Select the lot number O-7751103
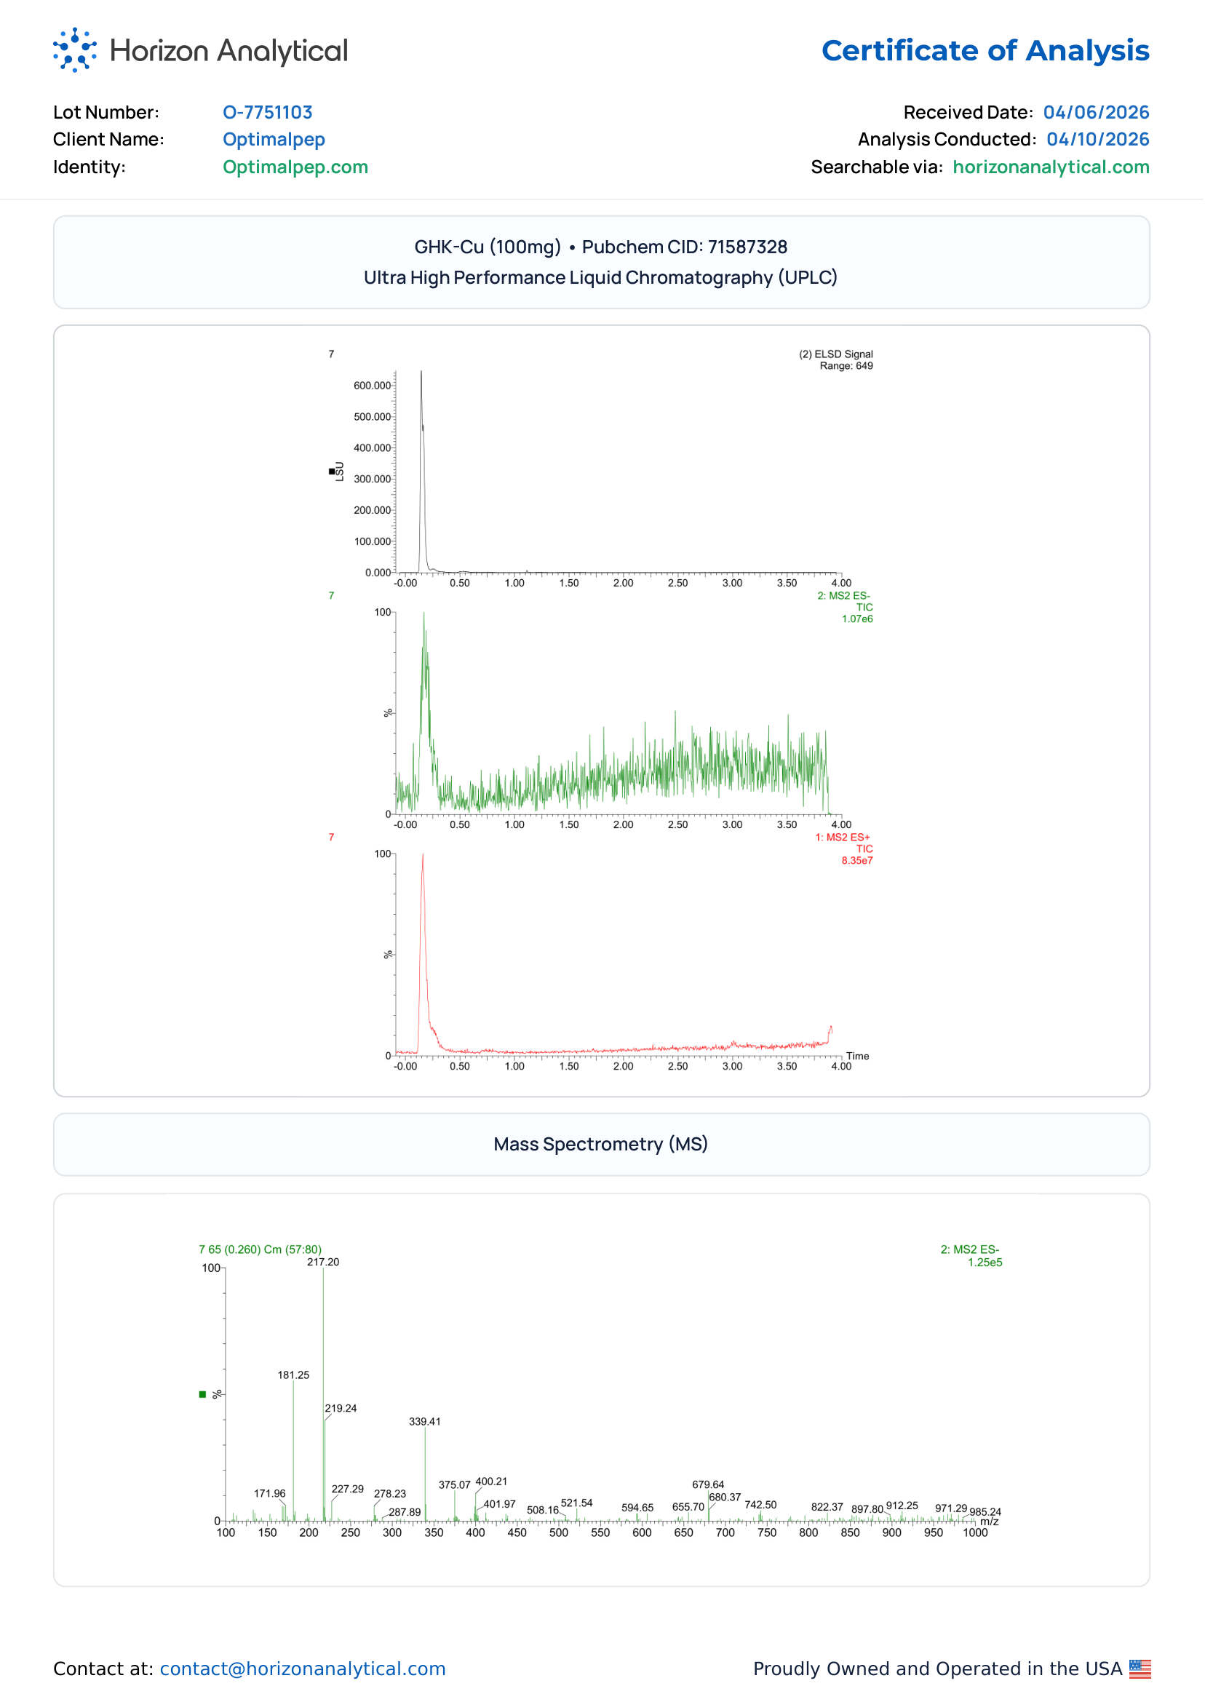The height and width of the screenshot is (1702, 1205). point(268,112)
